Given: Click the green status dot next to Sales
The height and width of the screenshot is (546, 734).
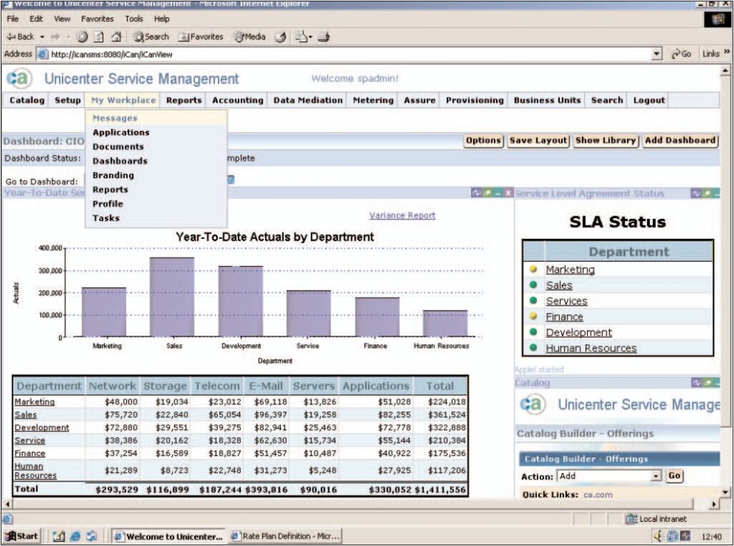Looking at the screenshot, I should [533, 285].
